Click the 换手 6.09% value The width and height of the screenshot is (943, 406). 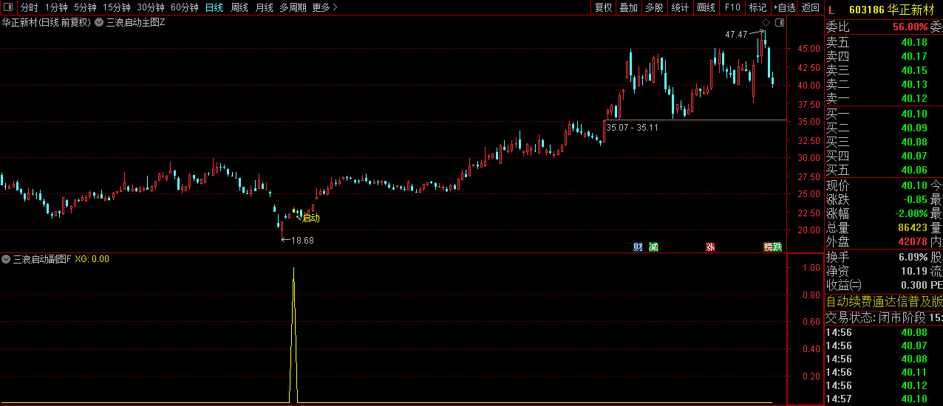tap(914, 257)
